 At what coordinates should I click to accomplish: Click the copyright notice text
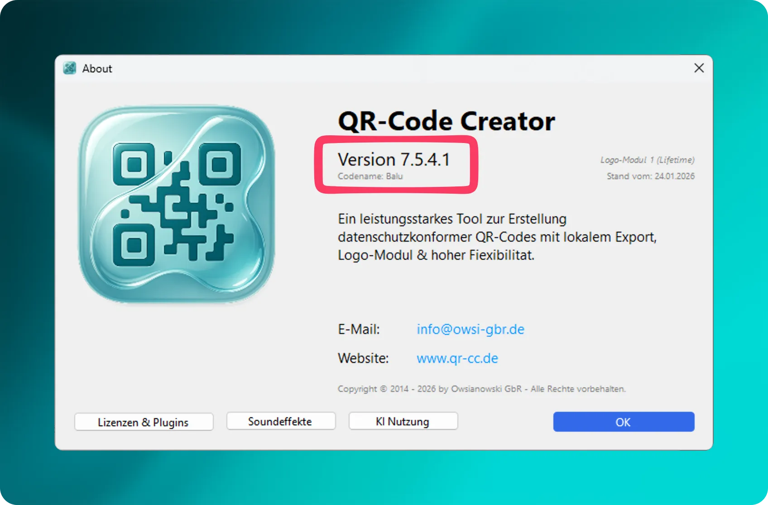[x=481, y=389]
